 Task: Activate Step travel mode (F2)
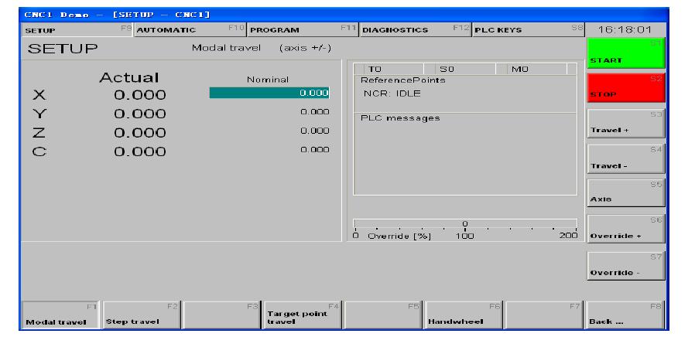point(142,316)
